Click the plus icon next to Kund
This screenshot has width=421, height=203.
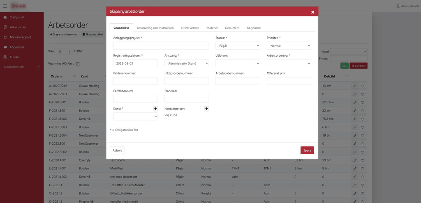tap(155, 109)
